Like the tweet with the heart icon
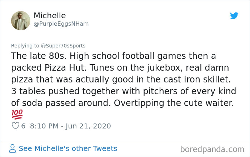The height and width of the screenshot is (157, 250). (15, 126)
